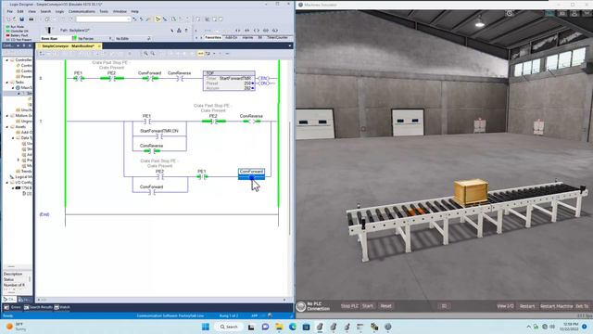Click the Reset button in the simulator
The width and height of the screenshot is (593, 334).
(385, 306)
